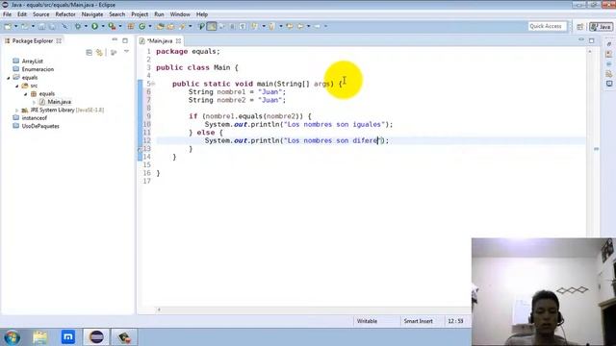The image size is (616, 346).
Task: Click the Last Edit Location icon
Action: point(290,26)
